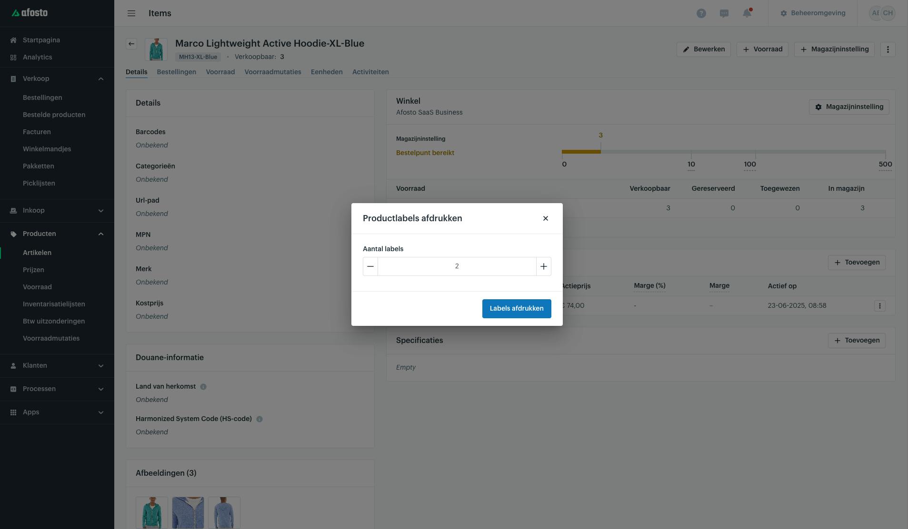Open the chat messages icon
This screenshot has height=529, width=908.
pos(724,13)
